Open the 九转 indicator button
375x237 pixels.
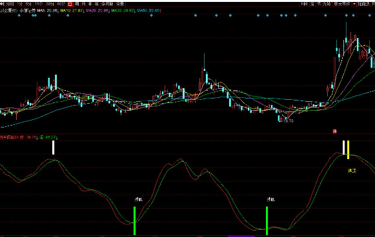[327, 4]
